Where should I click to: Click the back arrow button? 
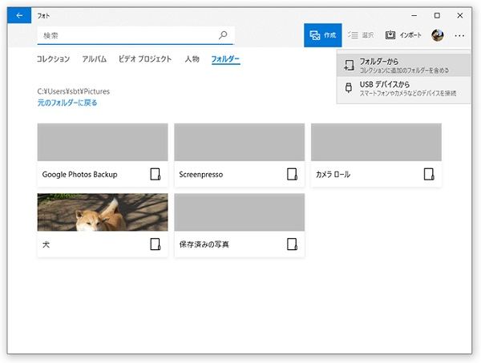(x=19, y=15)
